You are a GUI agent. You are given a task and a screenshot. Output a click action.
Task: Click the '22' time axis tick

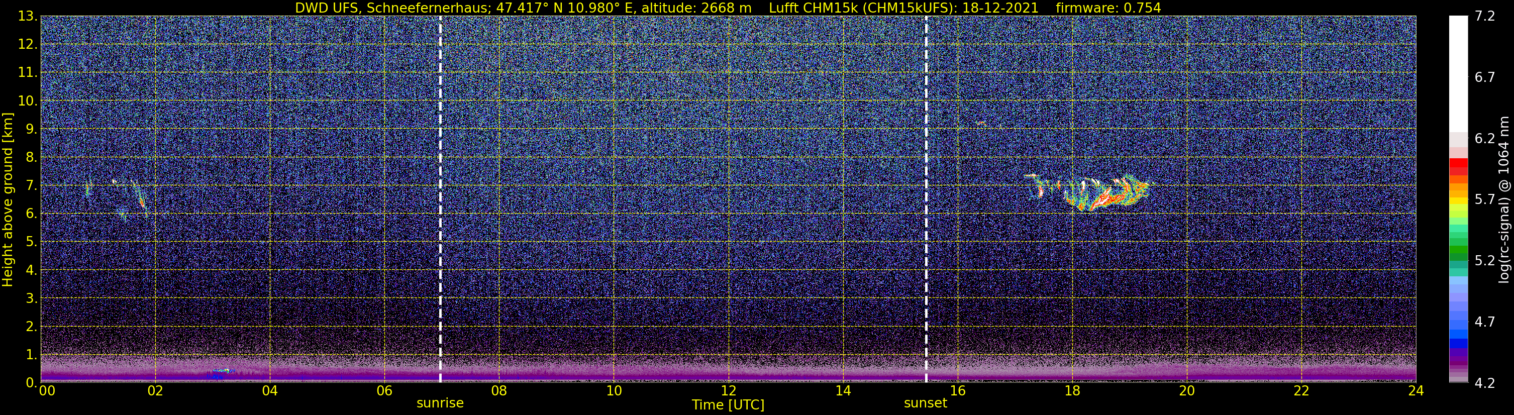[x=1301, y=391]
